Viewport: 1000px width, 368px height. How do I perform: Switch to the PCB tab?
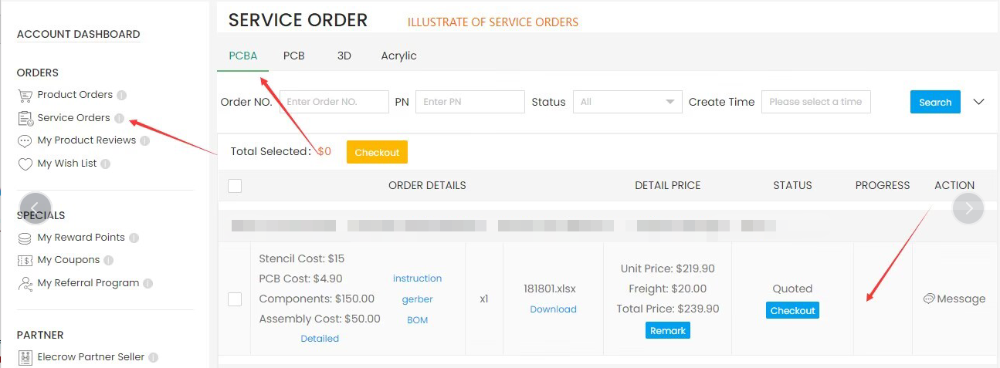pyautogui.click(x=293, y=56)
